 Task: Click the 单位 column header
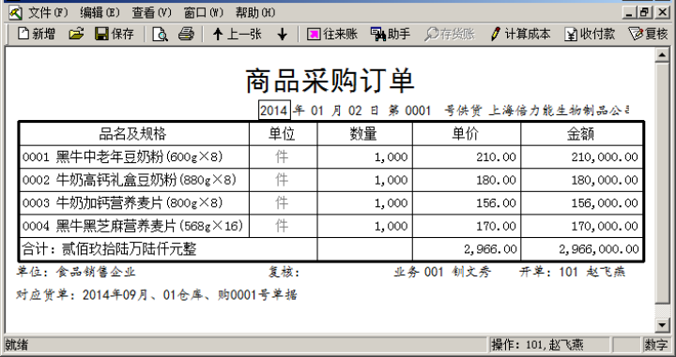pyautogui.click(x=283, y=134)
